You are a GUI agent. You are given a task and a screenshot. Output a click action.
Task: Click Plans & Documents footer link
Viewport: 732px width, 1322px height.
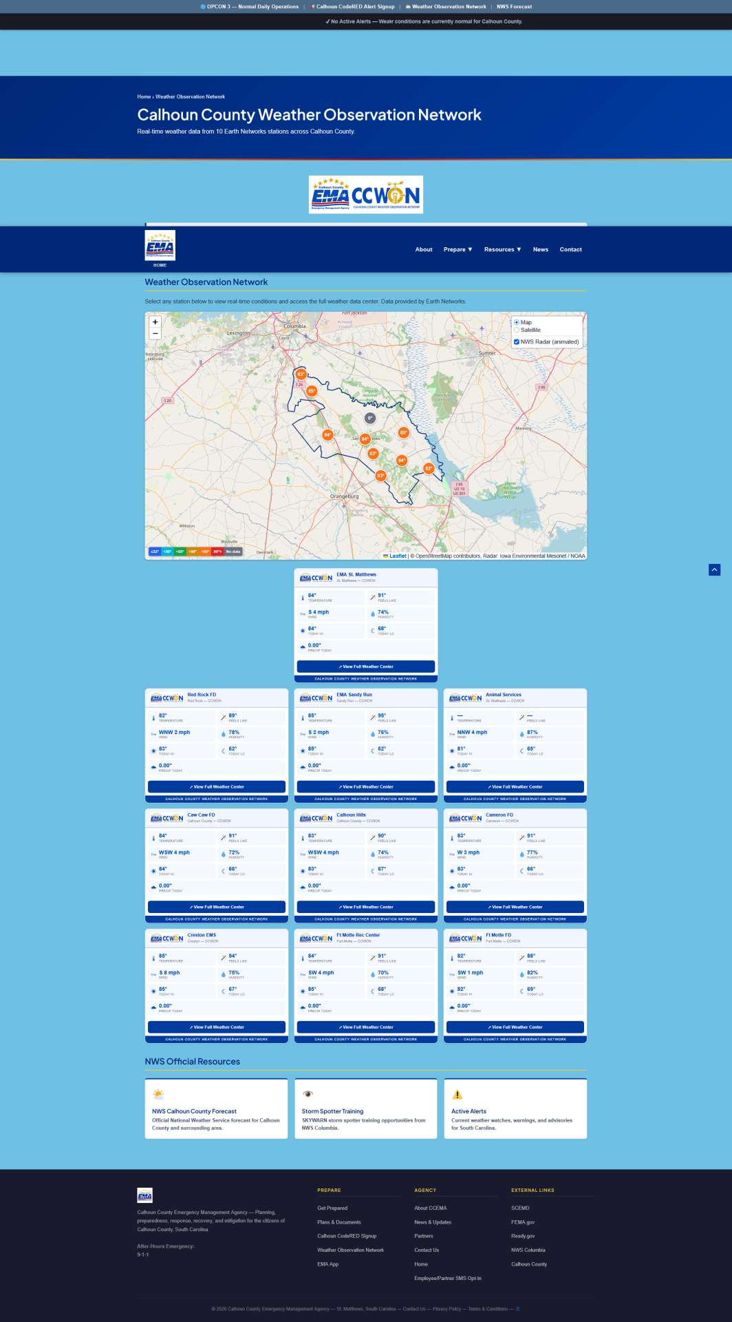pyautogui.click(x=339, y=1222)
